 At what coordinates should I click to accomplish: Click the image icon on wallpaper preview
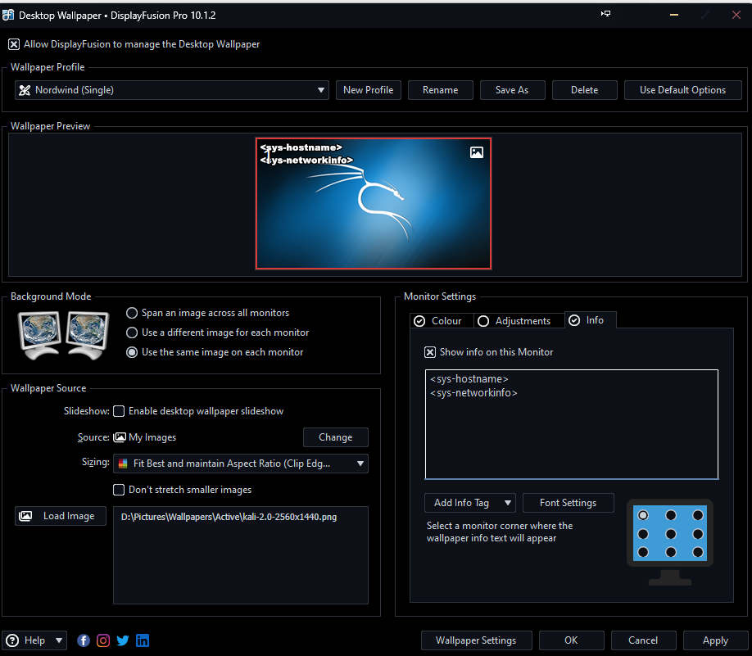(x=477, y=152)
